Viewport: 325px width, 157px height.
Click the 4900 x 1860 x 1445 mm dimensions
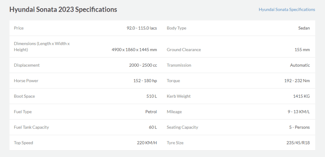[134, 50]
